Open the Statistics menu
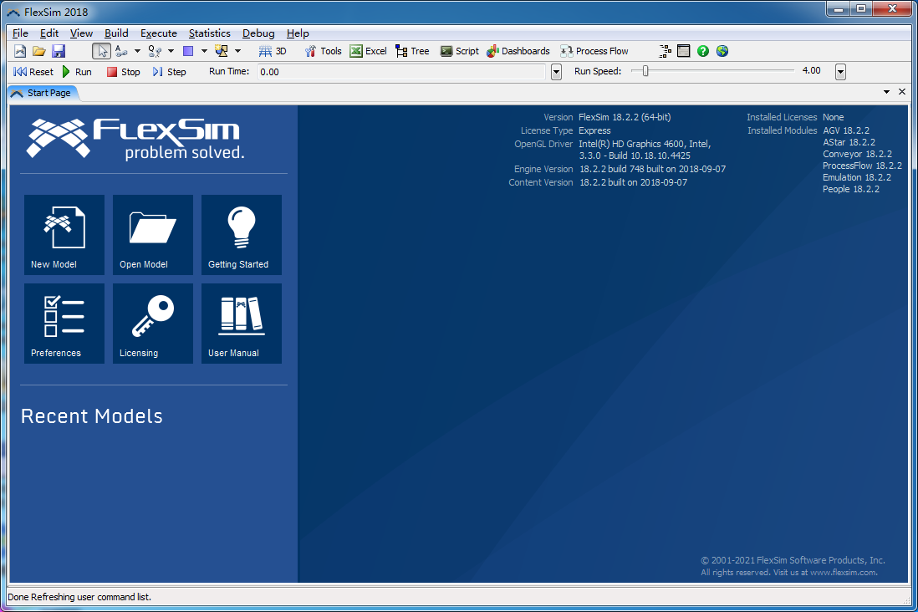Screen dimensions: 918x612 tap(209, 33)
